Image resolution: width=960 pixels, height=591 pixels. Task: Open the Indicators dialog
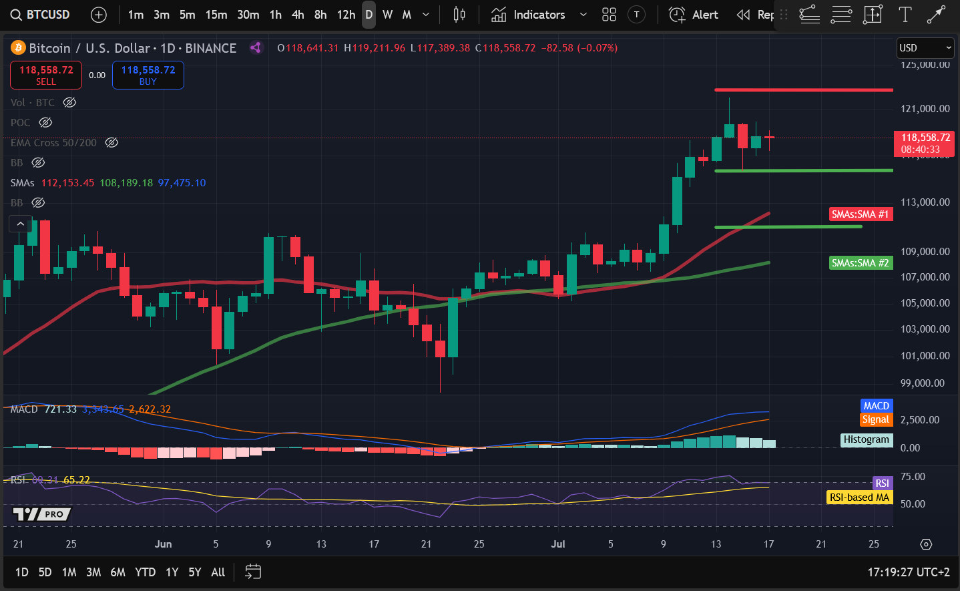coord(528,15)
